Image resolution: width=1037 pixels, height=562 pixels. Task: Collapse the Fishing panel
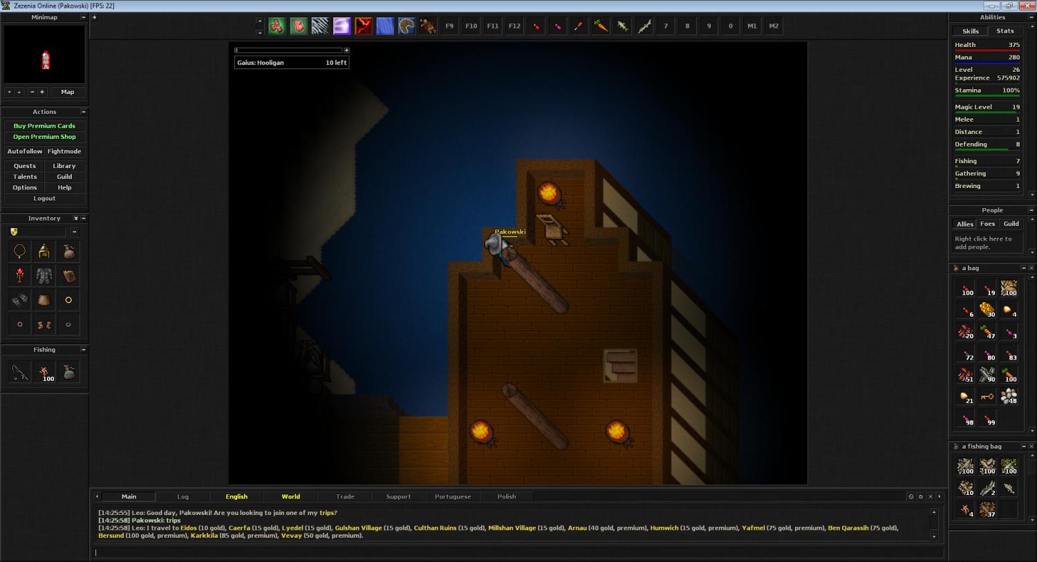84,350
